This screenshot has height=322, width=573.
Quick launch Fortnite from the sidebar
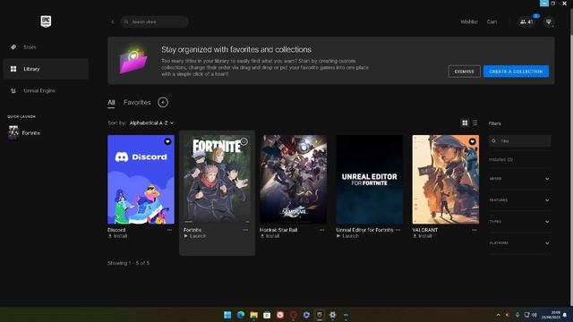pos(25,133)
